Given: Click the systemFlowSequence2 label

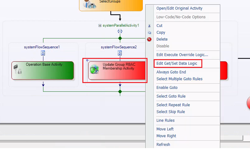Looking at the screenshot, I should (119, 47).
